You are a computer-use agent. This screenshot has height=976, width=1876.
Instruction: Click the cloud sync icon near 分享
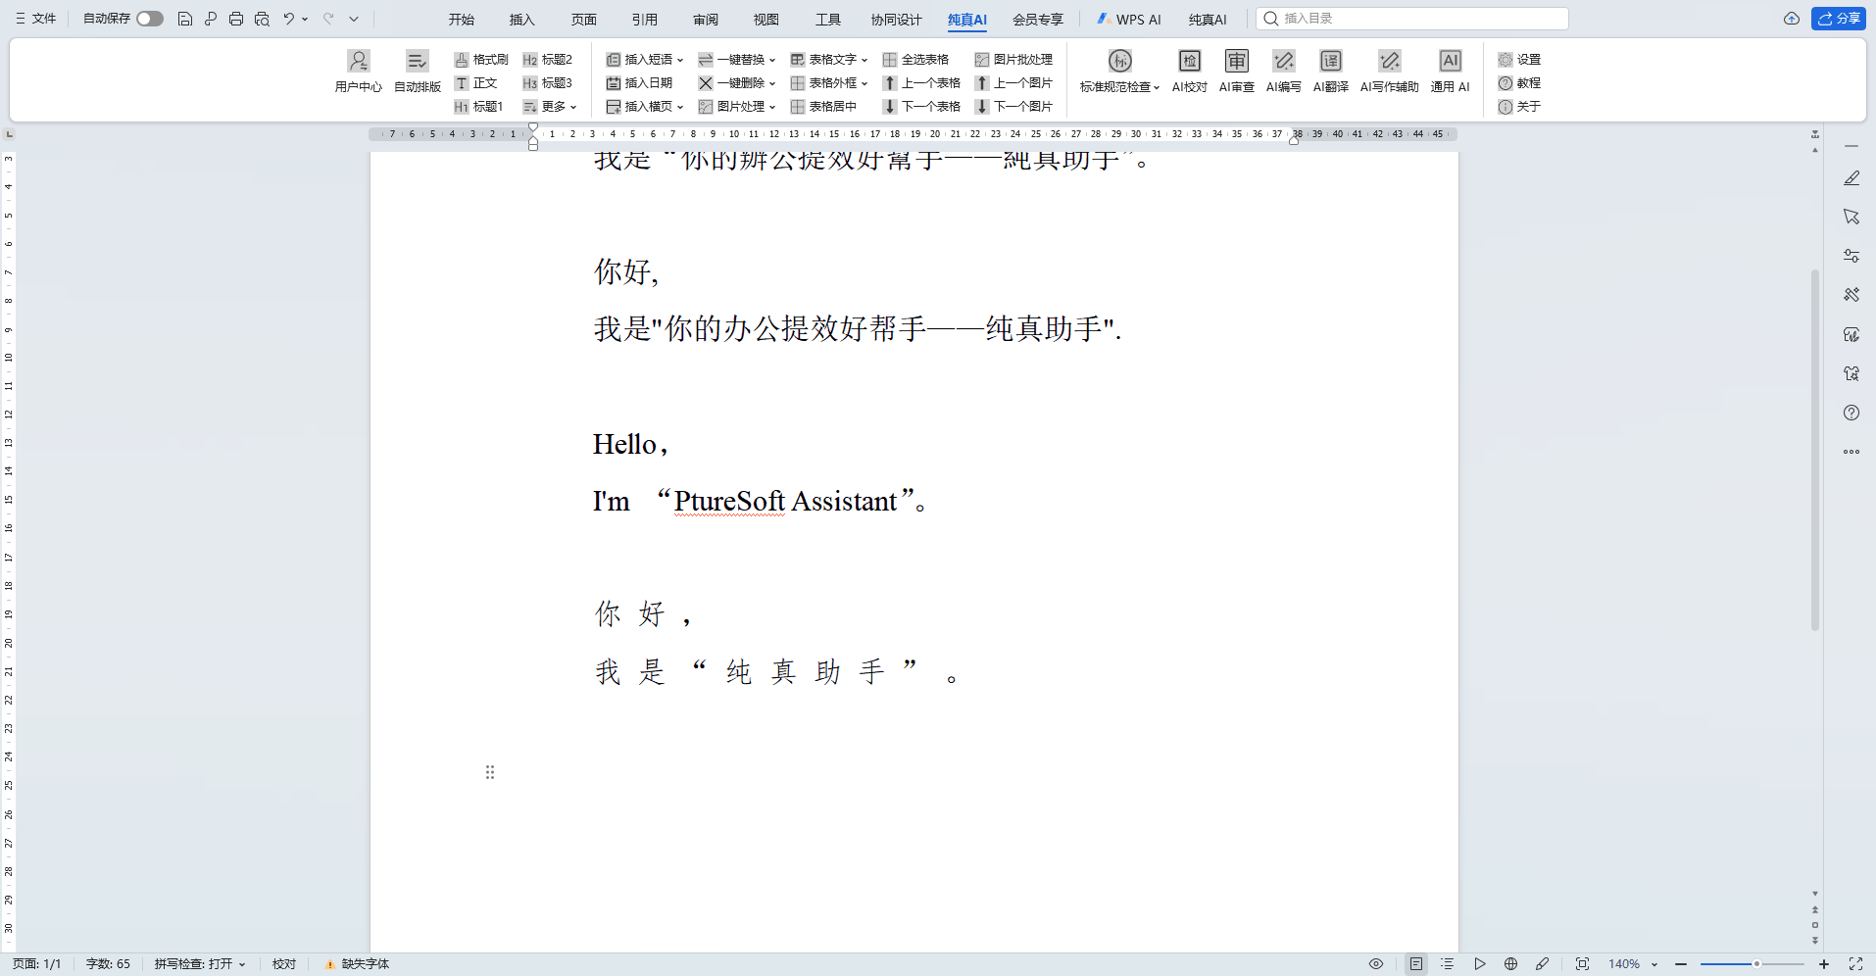tap(1792, 19)
